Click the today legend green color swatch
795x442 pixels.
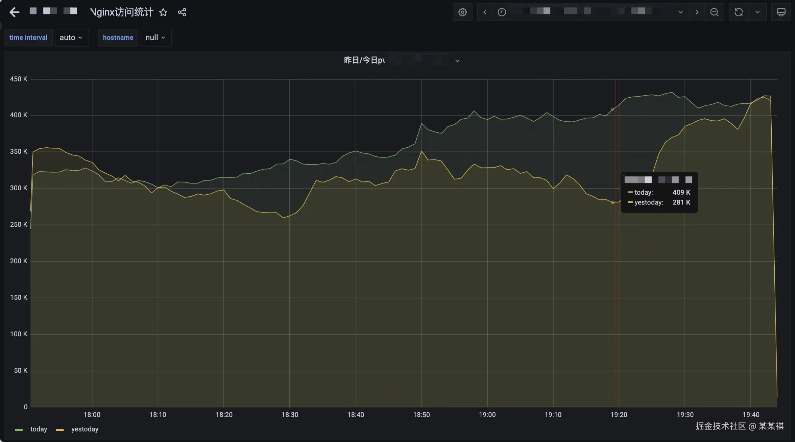point(19,430)
